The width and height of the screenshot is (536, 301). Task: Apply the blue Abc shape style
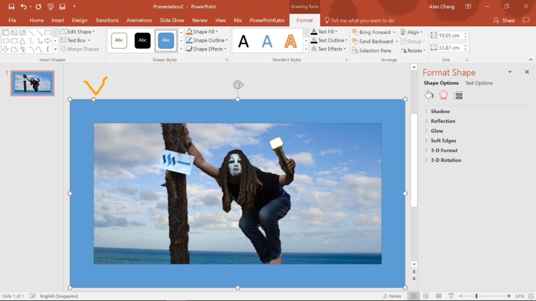pos(166,40)
